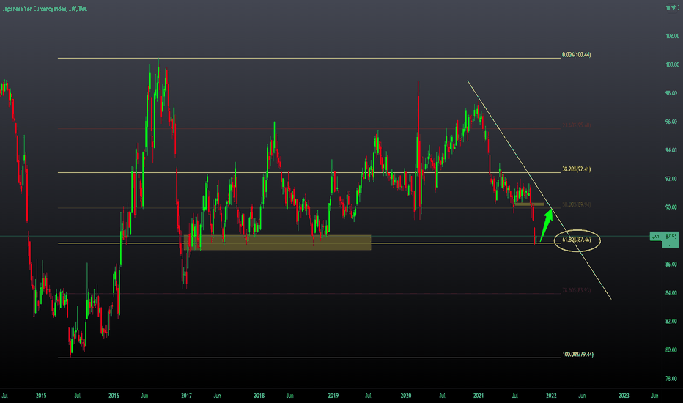Click the 2021 time axis label

(x=479, y=396)
